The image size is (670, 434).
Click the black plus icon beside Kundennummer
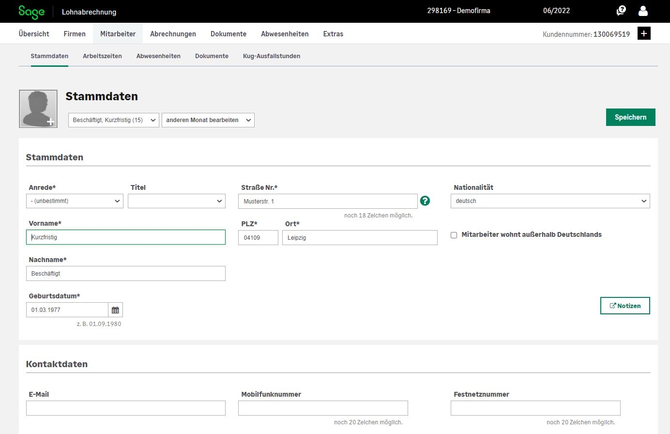point(644,33)
